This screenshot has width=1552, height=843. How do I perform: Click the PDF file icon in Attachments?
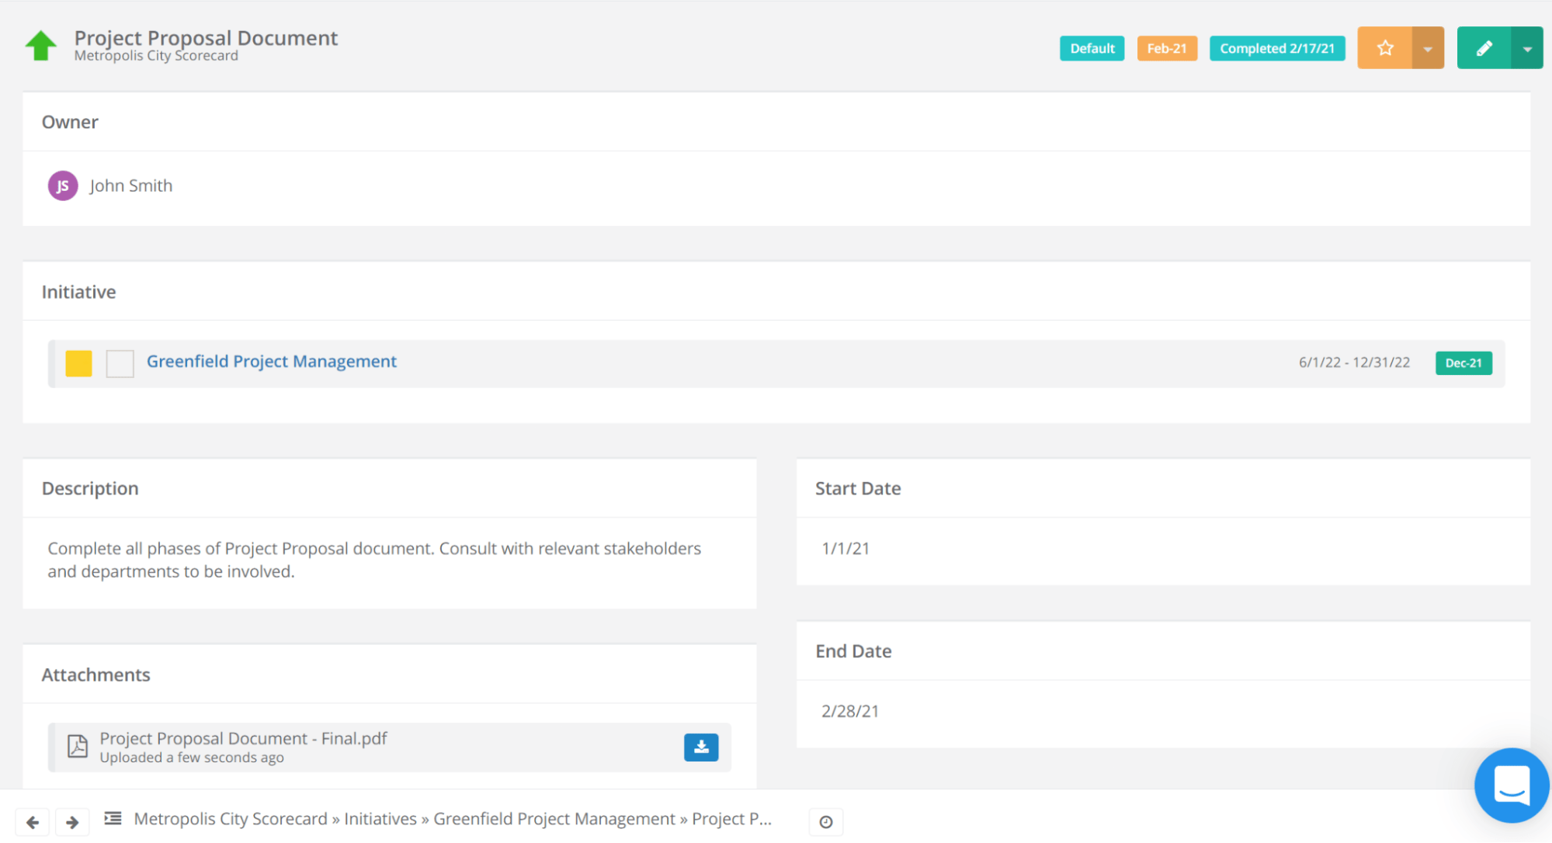[77, 746]
